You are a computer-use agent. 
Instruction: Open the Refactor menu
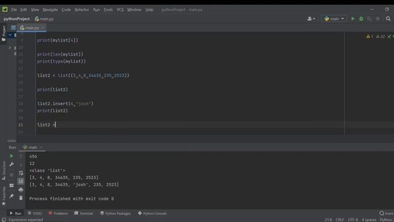[82, 10]
